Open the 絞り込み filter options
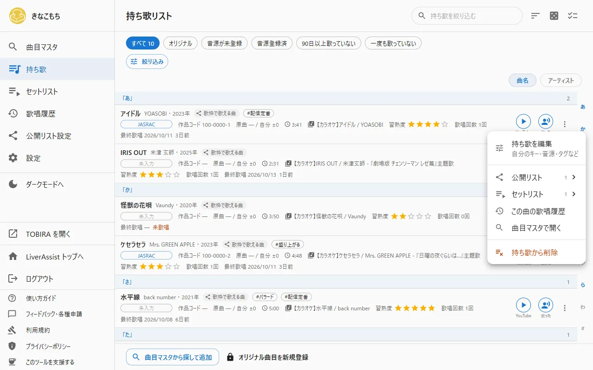This screenshot has height=370, width=593. [x=147, y=61]
